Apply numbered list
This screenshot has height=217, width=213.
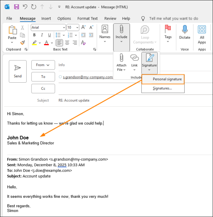(70, 35)
